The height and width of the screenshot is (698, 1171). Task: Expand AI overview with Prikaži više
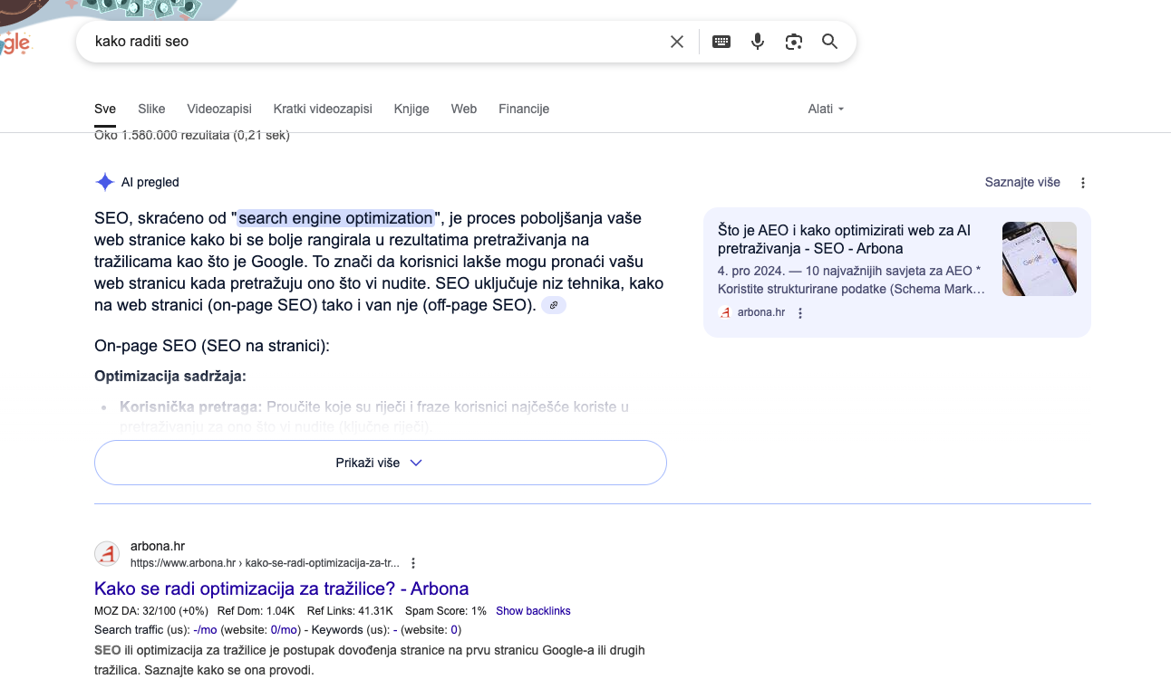click(x=381, y=463)
